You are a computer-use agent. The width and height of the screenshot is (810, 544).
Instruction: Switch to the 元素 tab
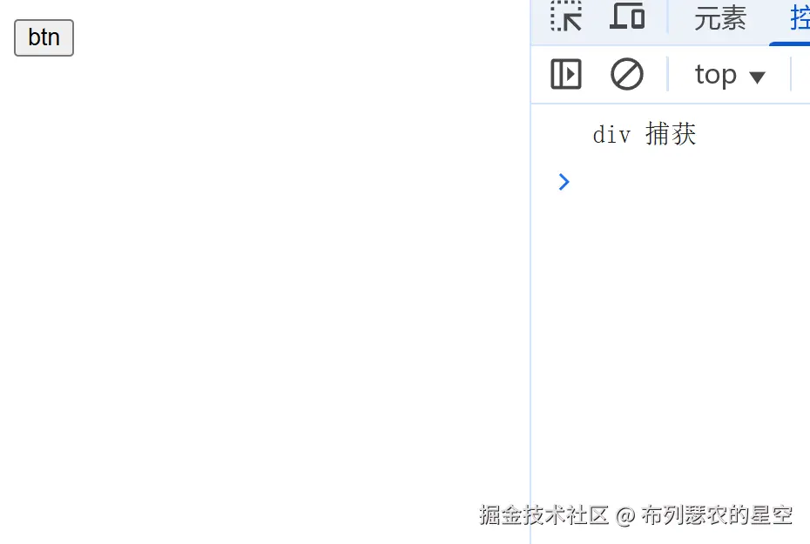tap(720, 18)
